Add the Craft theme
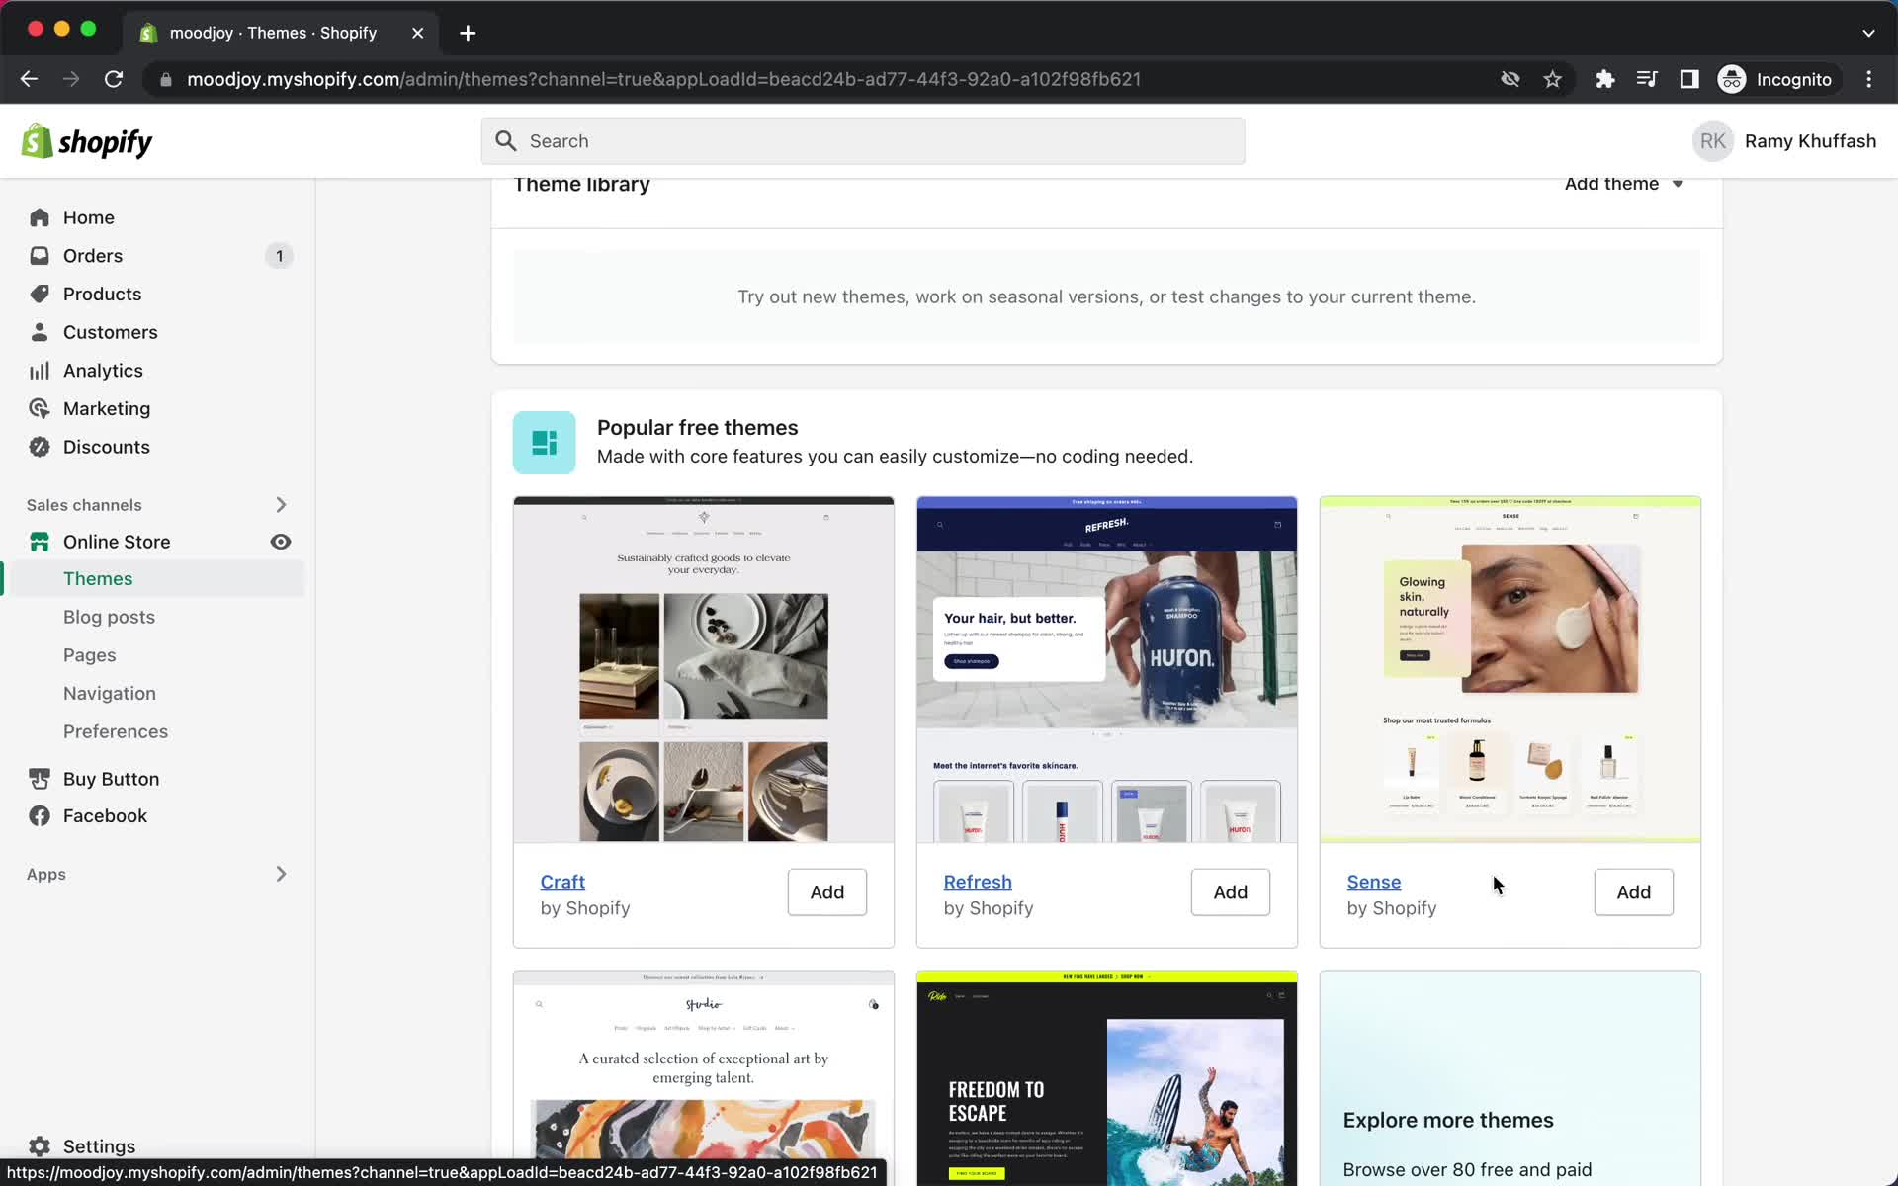1898x1186 pixels. tap(826, 892)
